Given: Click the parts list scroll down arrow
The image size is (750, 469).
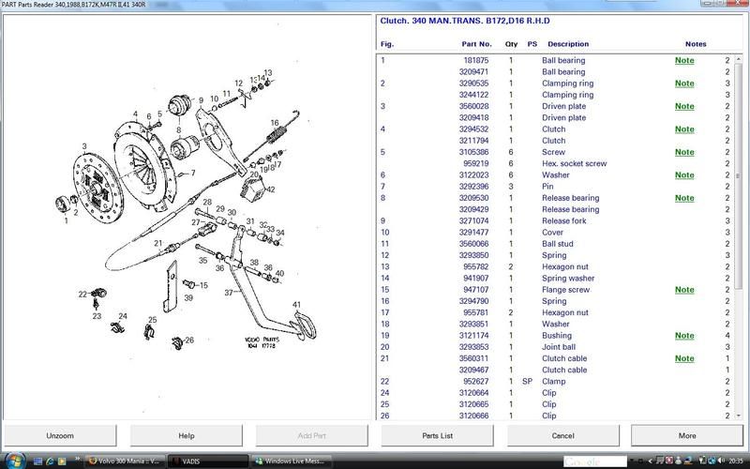Looking at the screenshot, I should pos(738,416).
